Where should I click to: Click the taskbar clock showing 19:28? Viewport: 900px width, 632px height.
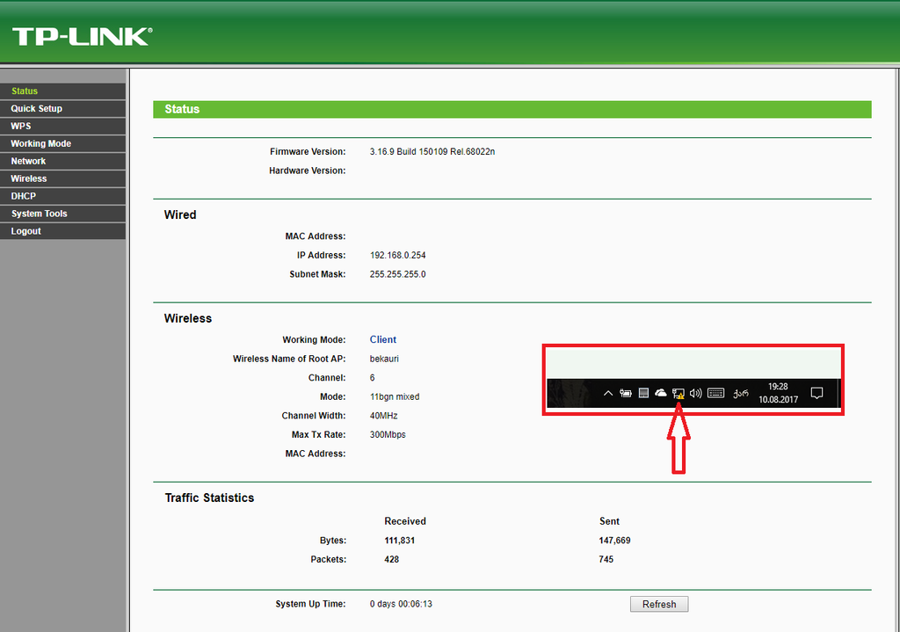778,393
